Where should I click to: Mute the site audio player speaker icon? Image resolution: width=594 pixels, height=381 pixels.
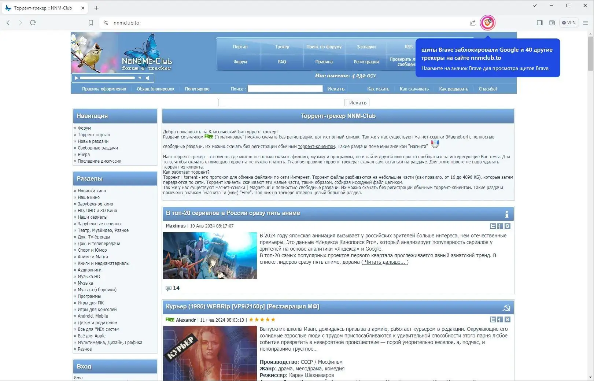click(147, 78)
